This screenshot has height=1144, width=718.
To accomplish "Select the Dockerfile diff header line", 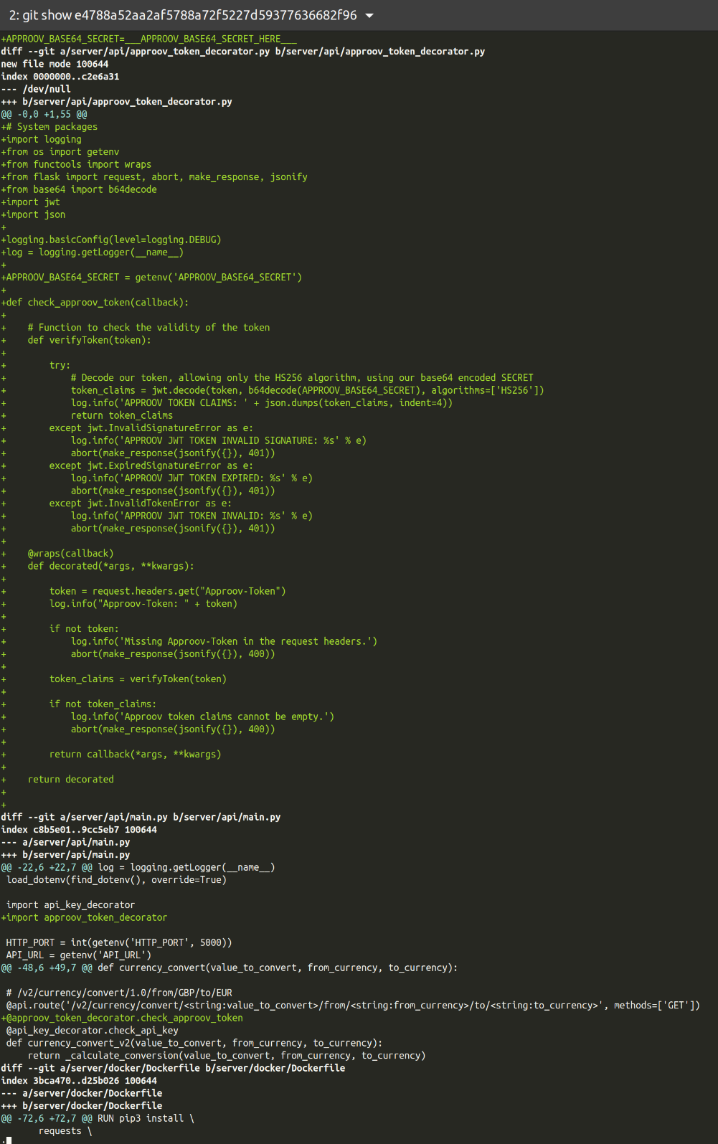I will [174, 1067].
